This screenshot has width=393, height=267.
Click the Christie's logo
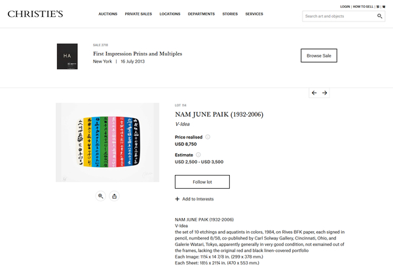pyautogui.click(x=35, y=14)
